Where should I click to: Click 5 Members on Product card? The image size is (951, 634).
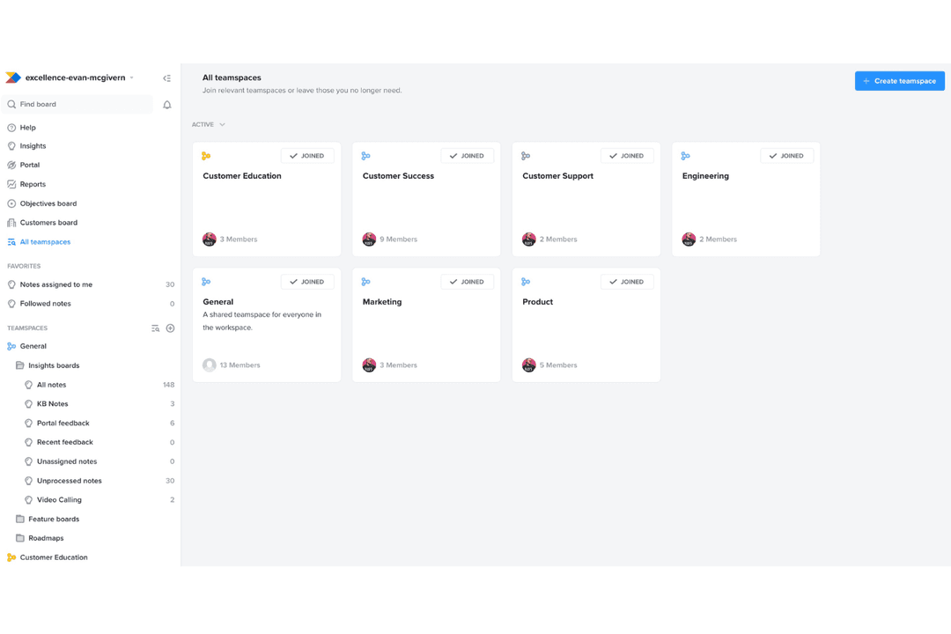[x=558, y=365]
